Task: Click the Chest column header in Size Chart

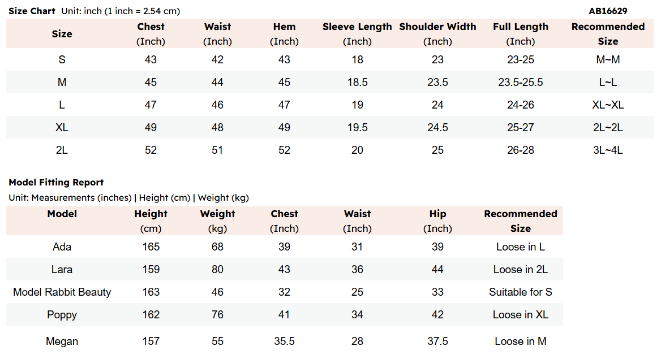Action: pyautogui.click(x=151, y=34)
